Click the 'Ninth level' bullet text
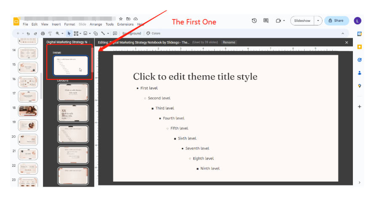The height and width of the screenshot is (206, 379). click(x=210, y=169)
